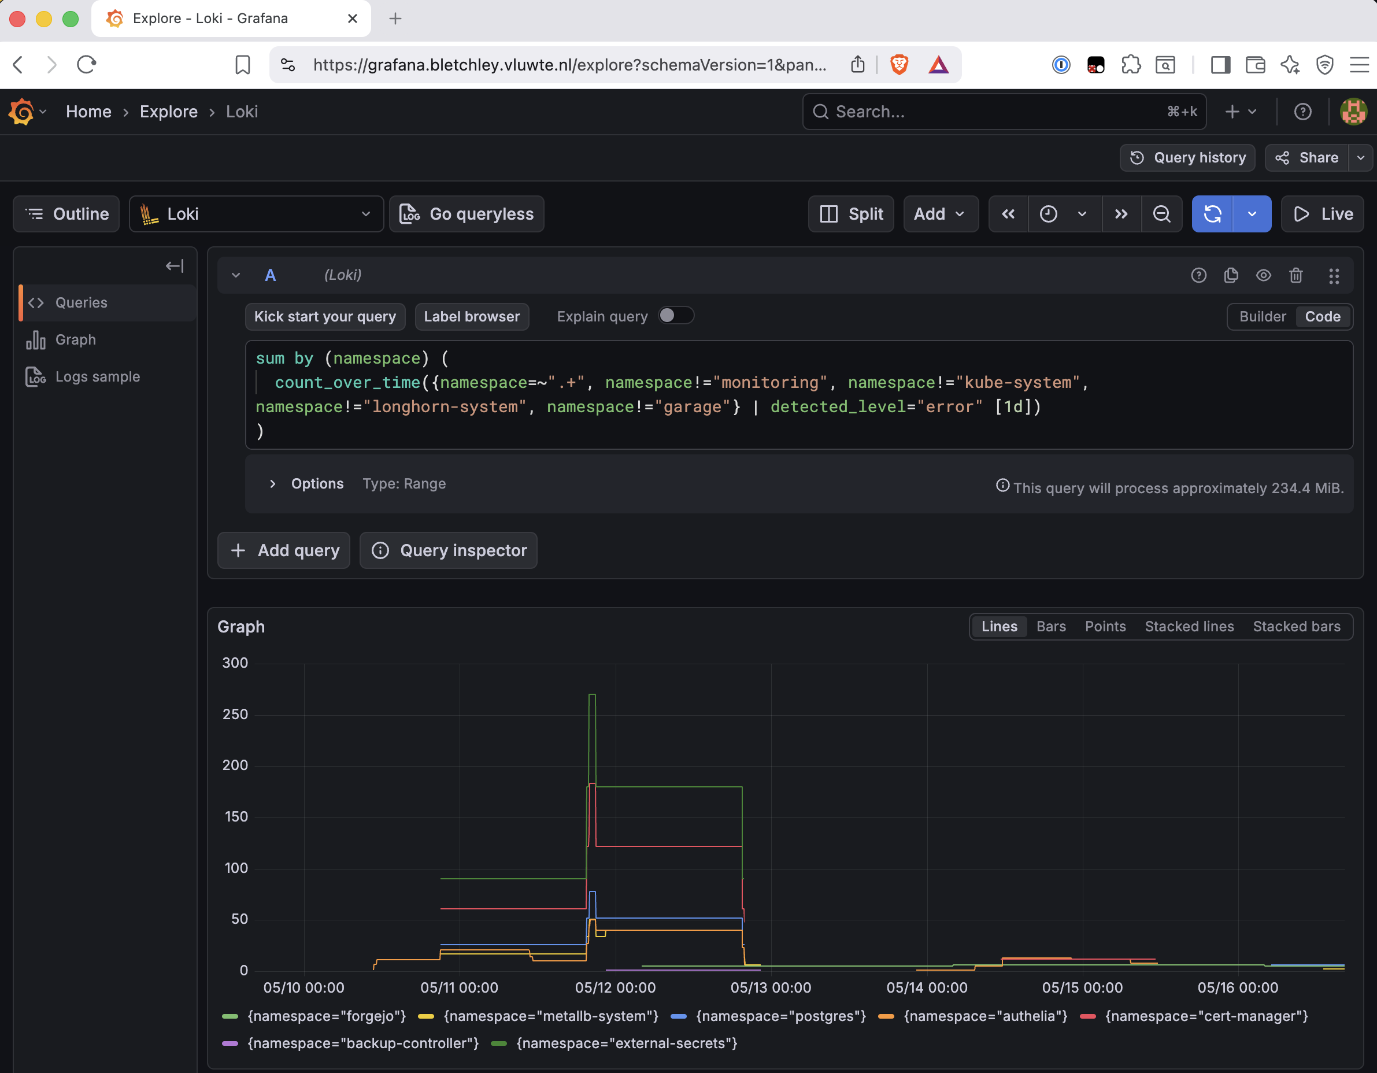Reload the page with the browser refresh icon
The width and height of the screenshot is (1377, 1073).
86,64
